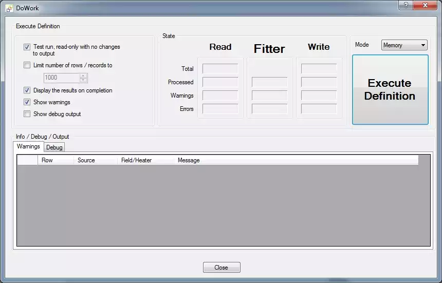Click the row limit field showing 1000
Viewport: 442px width, 283px height.
point(61,78)
